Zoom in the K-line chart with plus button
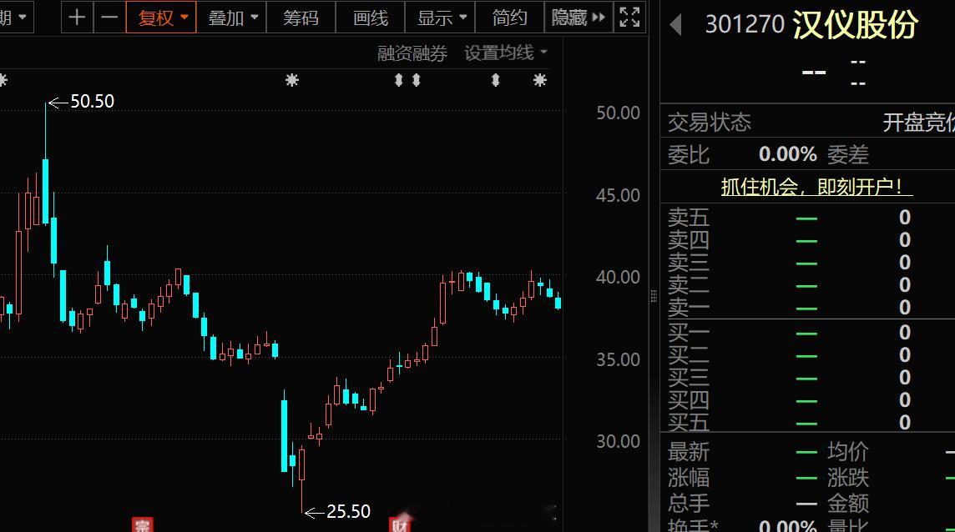The height and width of the screenshot is (532, 955). pyautogui.click(x=77, y=18)
